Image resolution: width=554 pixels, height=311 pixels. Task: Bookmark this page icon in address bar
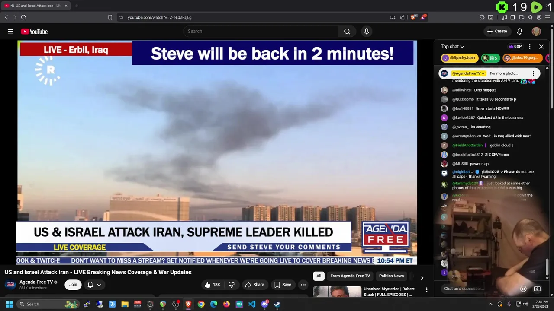(110, 17)
